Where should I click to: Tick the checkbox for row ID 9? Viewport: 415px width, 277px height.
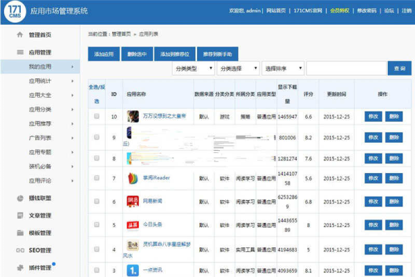click(x=97, y=137)
